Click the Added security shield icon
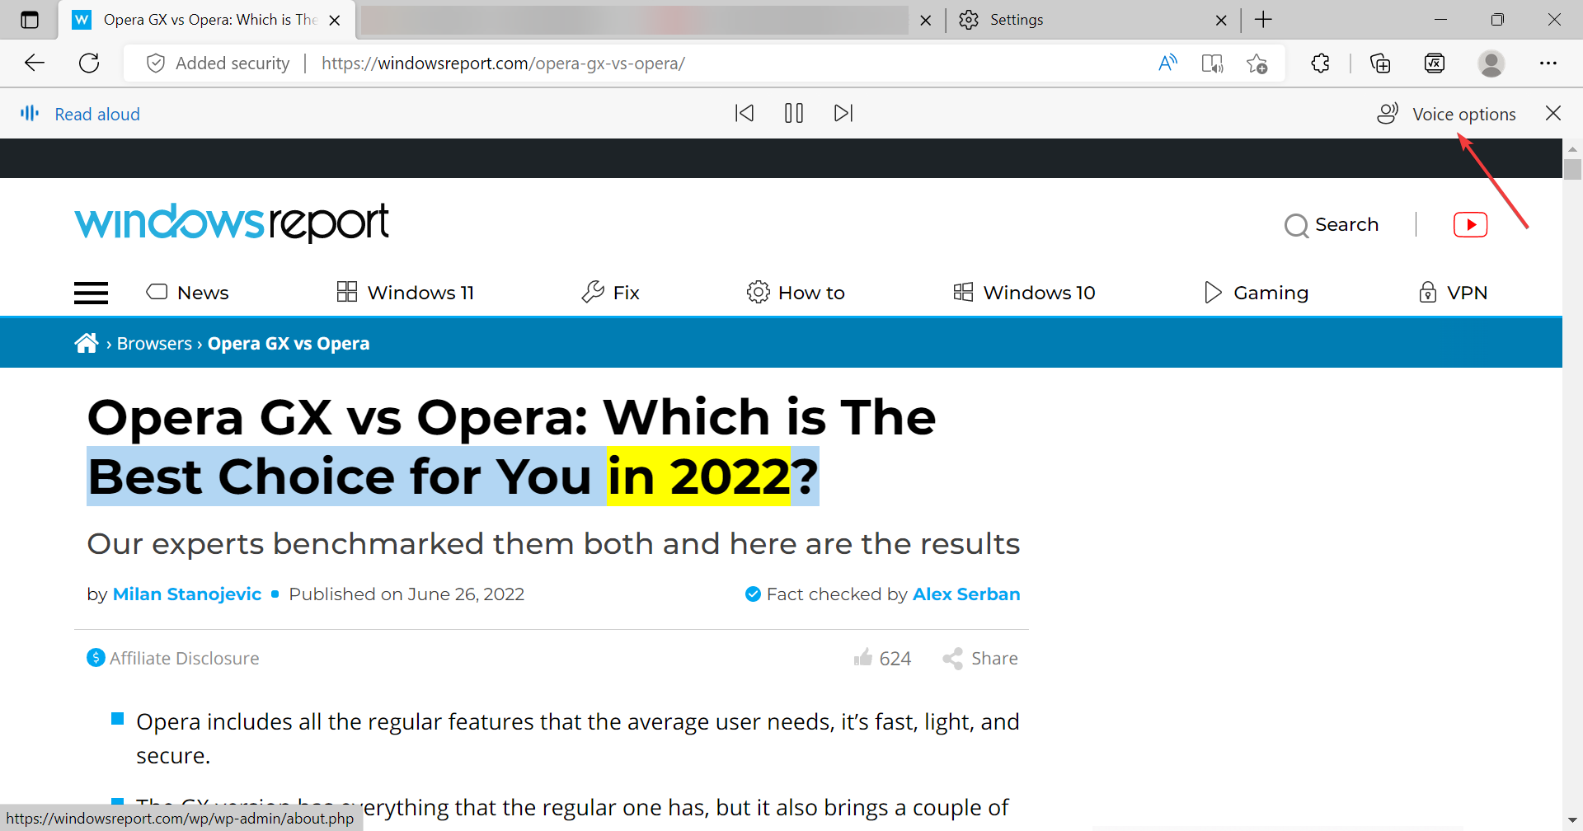The height and width of the screenshot is (831, 1583). tap(156, 63)
